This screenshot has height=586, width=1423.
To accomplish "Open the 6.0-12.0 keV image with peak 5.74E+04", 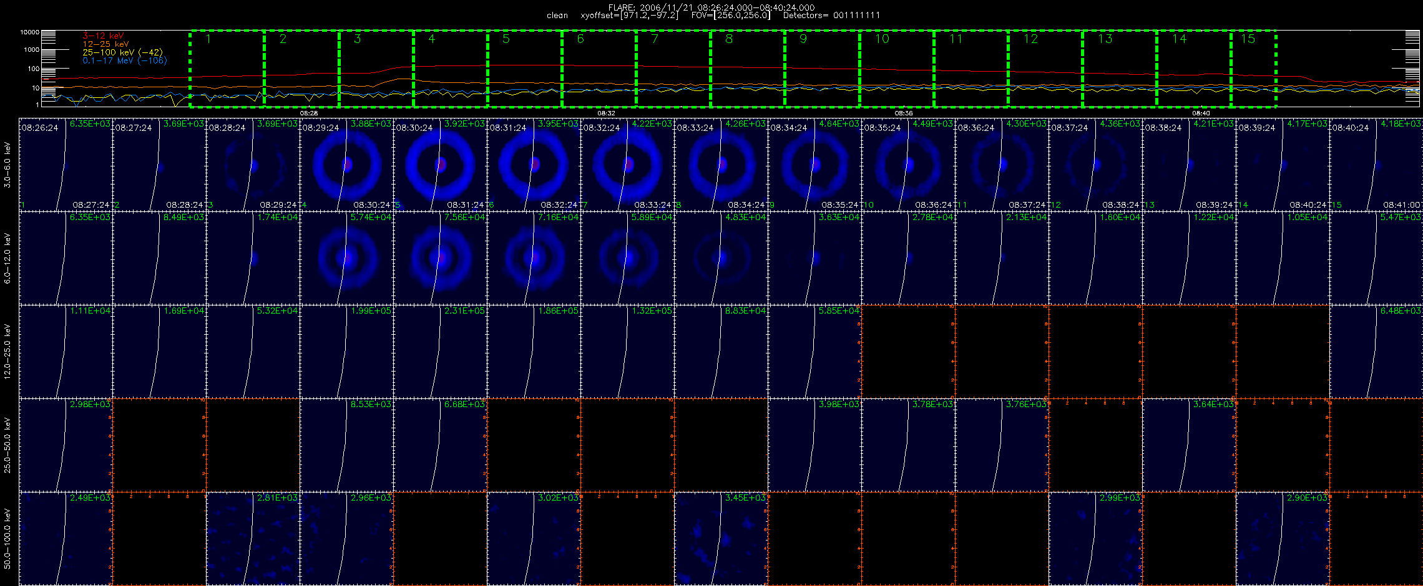I will [346, 258].
